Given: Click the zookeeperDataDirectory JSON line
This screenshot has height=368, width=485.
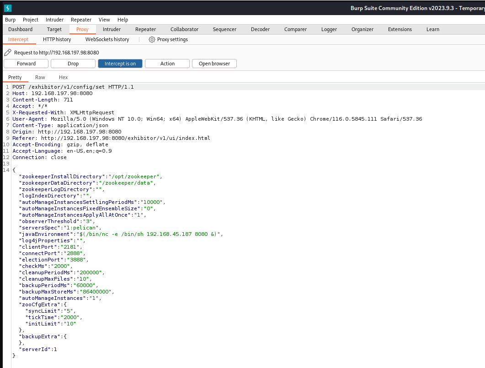Looking at the screenshot, I should pos(87,183).
